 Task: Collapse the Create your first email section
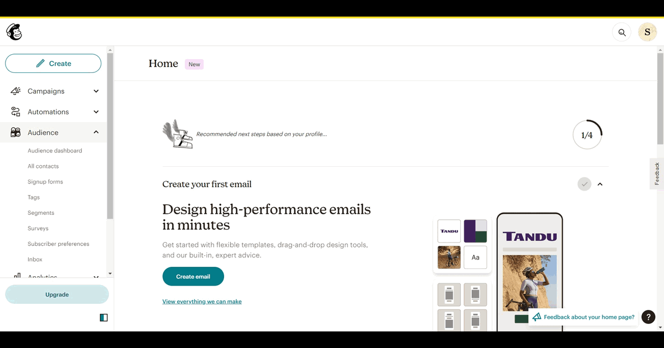(x=600, y=184)
